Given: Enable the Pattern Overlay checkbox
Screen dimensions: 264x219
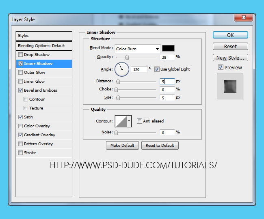Looking at the screenshot, I should tap(20, 144).
